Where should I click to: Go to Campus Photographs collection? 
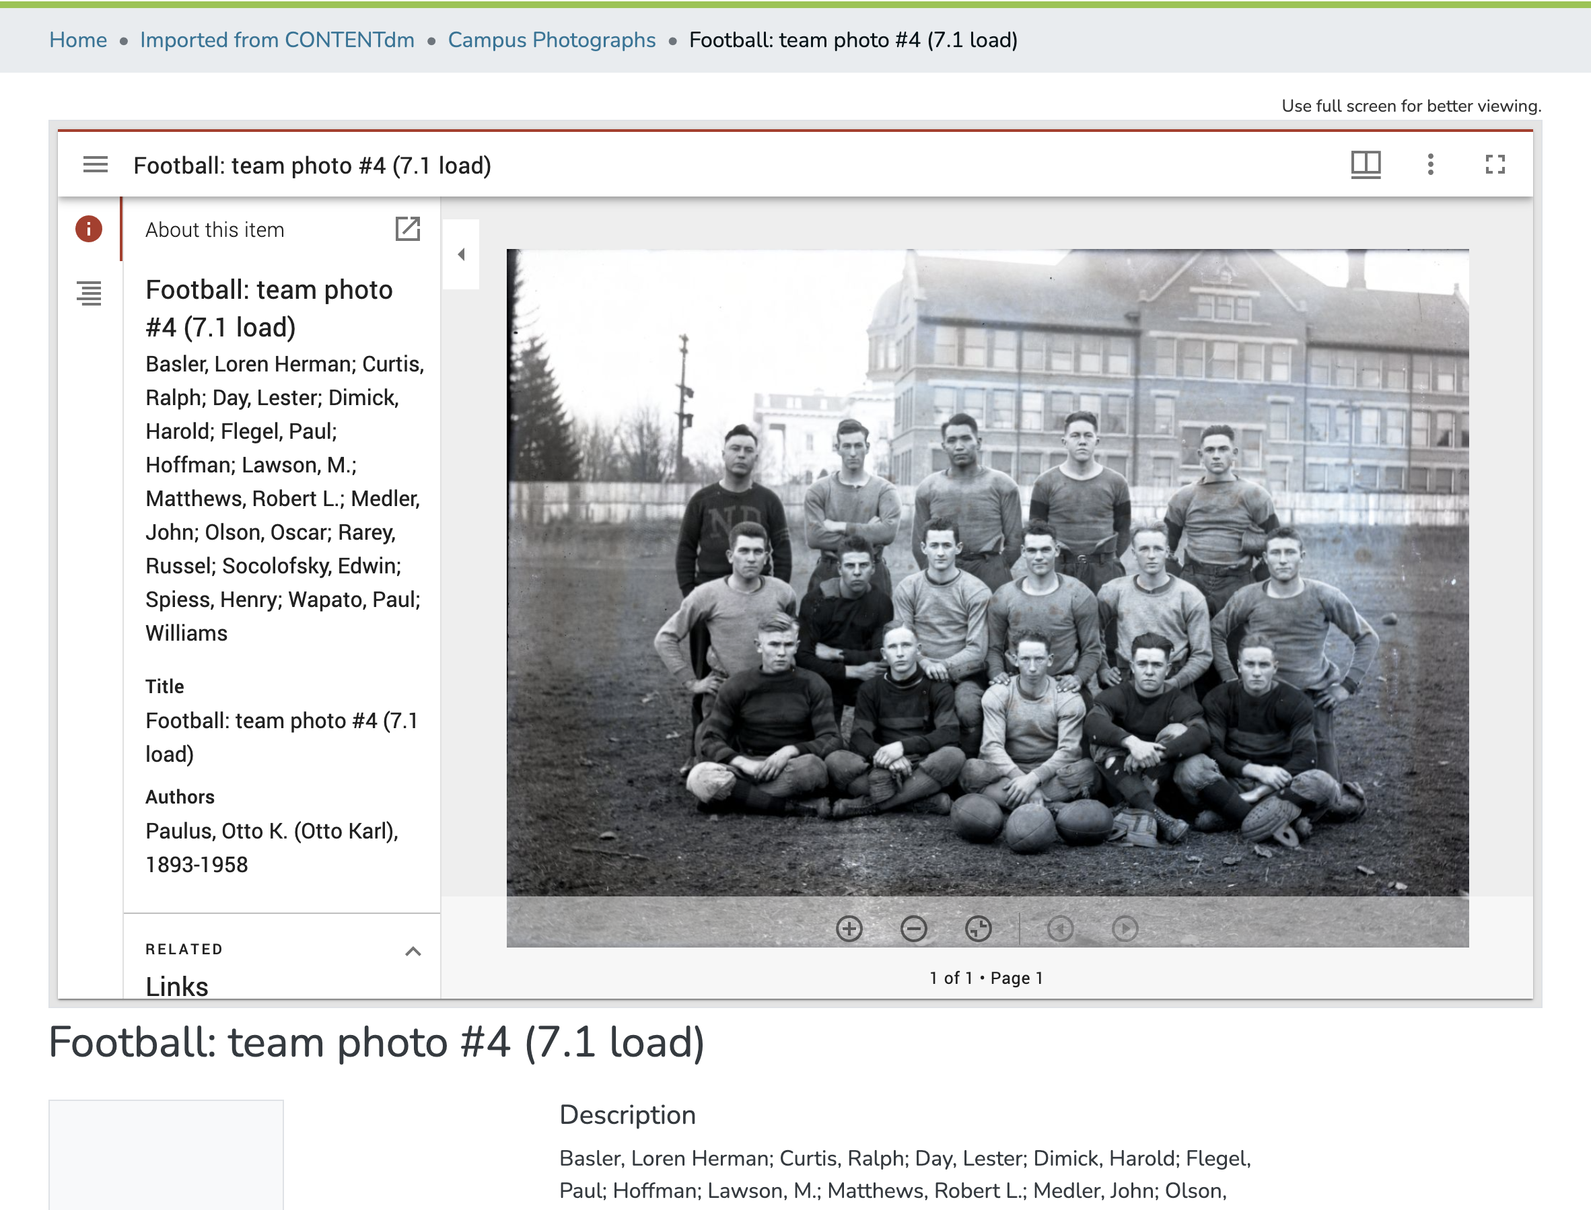click(552, 40)
